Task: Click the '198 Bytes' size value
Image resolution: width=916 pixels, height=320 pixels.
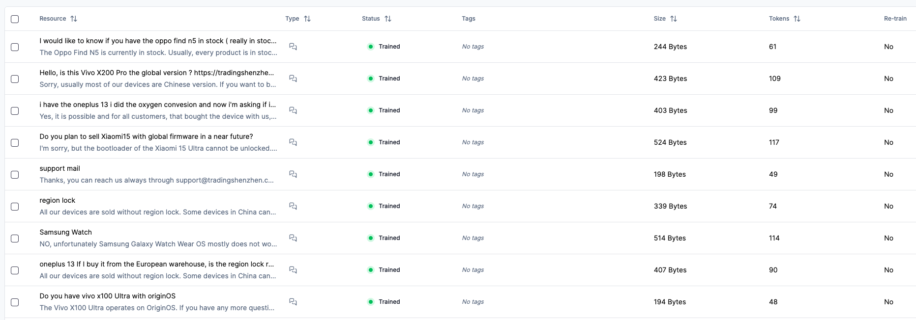Action: (670, 174)
